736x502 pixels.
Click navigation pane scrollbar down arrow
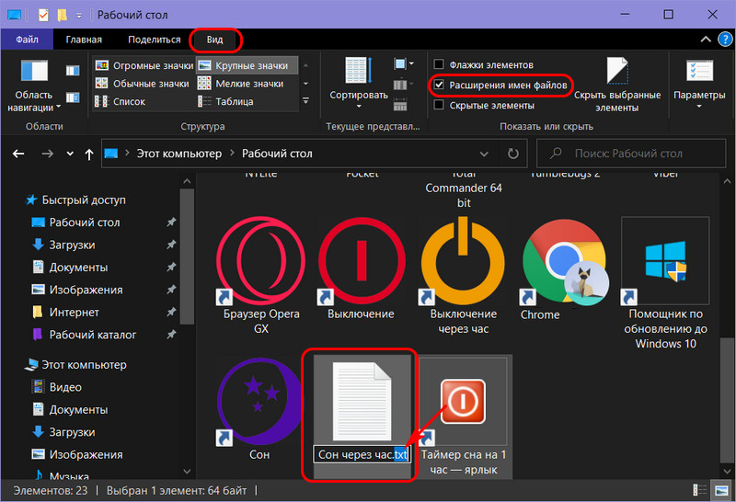click(x=187, y=471)
